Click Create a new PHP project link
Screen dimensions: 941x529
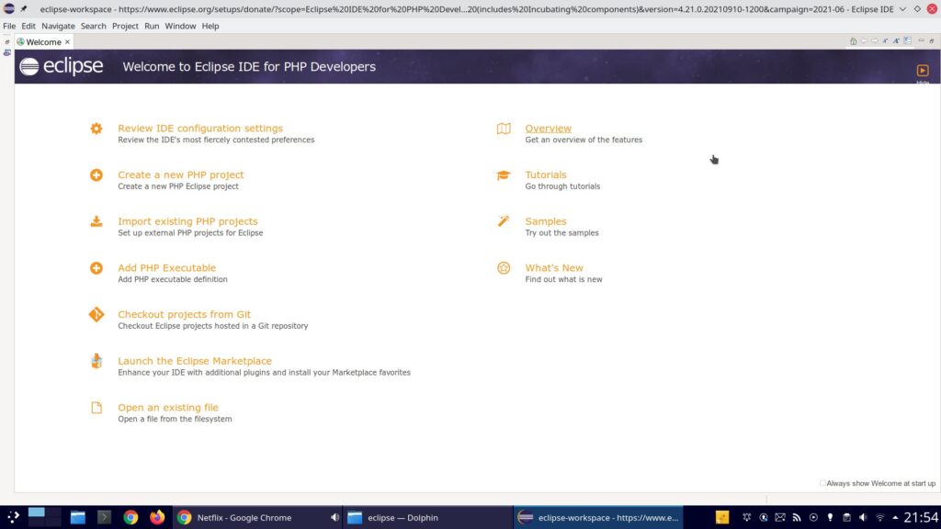[181, 175]
